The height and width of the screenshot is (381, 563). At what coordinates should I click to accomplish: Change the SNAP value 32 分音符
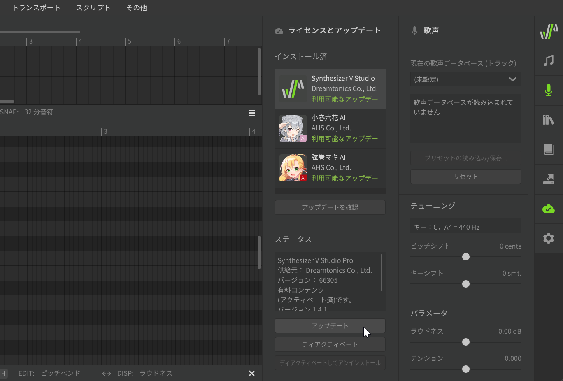(x=39, y=112)
